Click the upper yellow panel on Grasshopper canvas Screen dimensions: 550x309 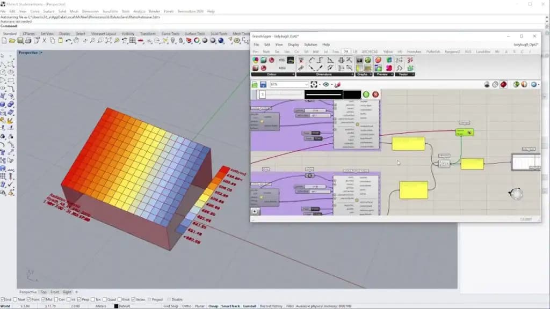[408, 144]
